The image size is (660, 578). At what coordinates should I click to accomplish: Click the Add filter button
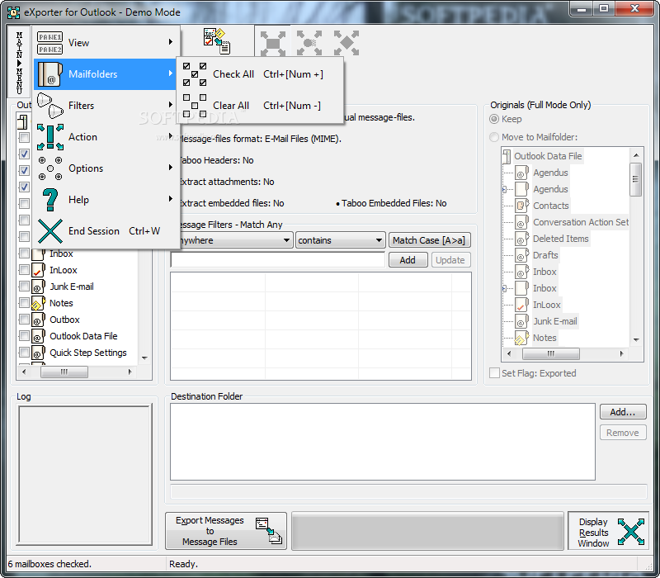pos(408,260)
